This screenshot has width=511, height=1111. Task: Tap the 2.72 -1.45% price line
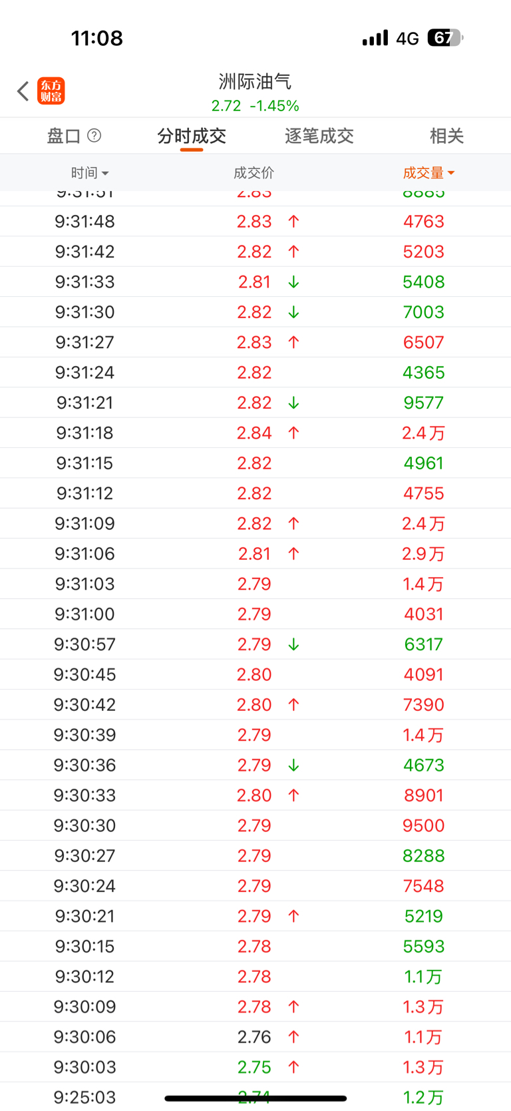pos(255,106)
